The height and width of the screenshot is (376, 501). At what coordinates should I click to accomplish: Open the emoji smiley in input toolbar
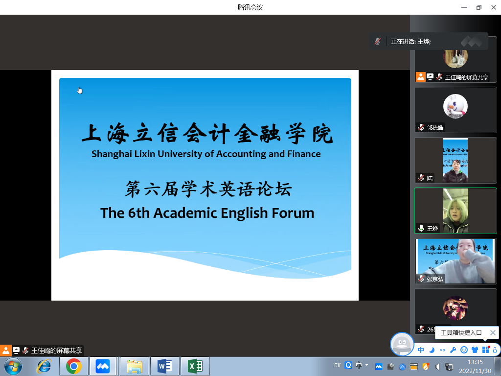[464, 350]
